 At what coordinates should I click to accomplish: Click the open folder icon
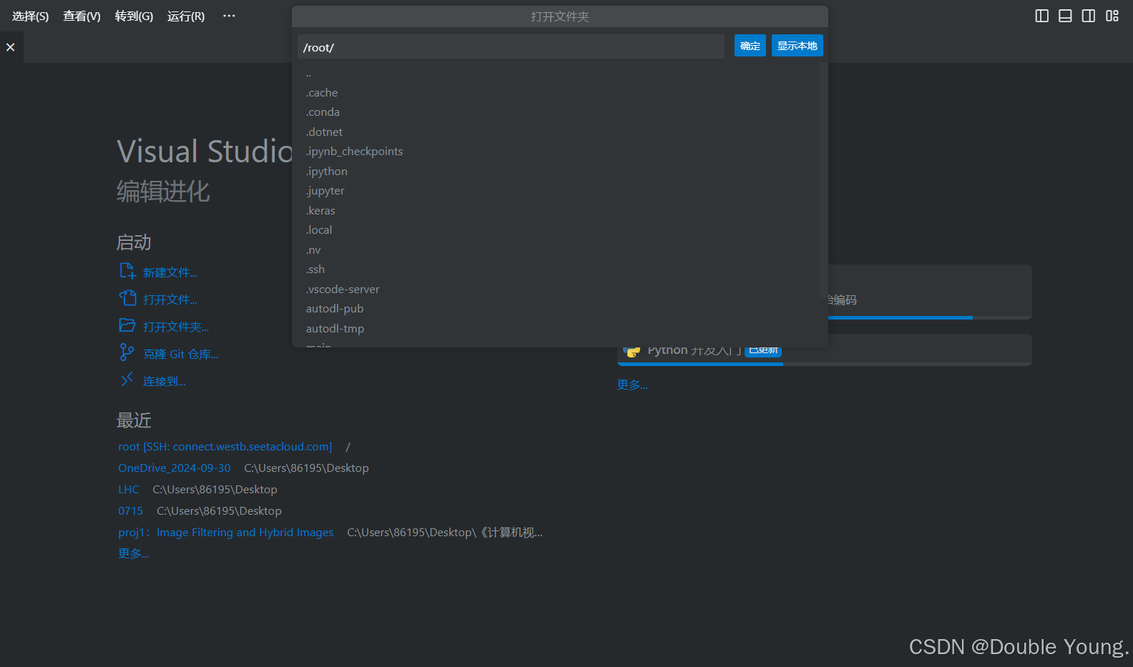point(127,325)
